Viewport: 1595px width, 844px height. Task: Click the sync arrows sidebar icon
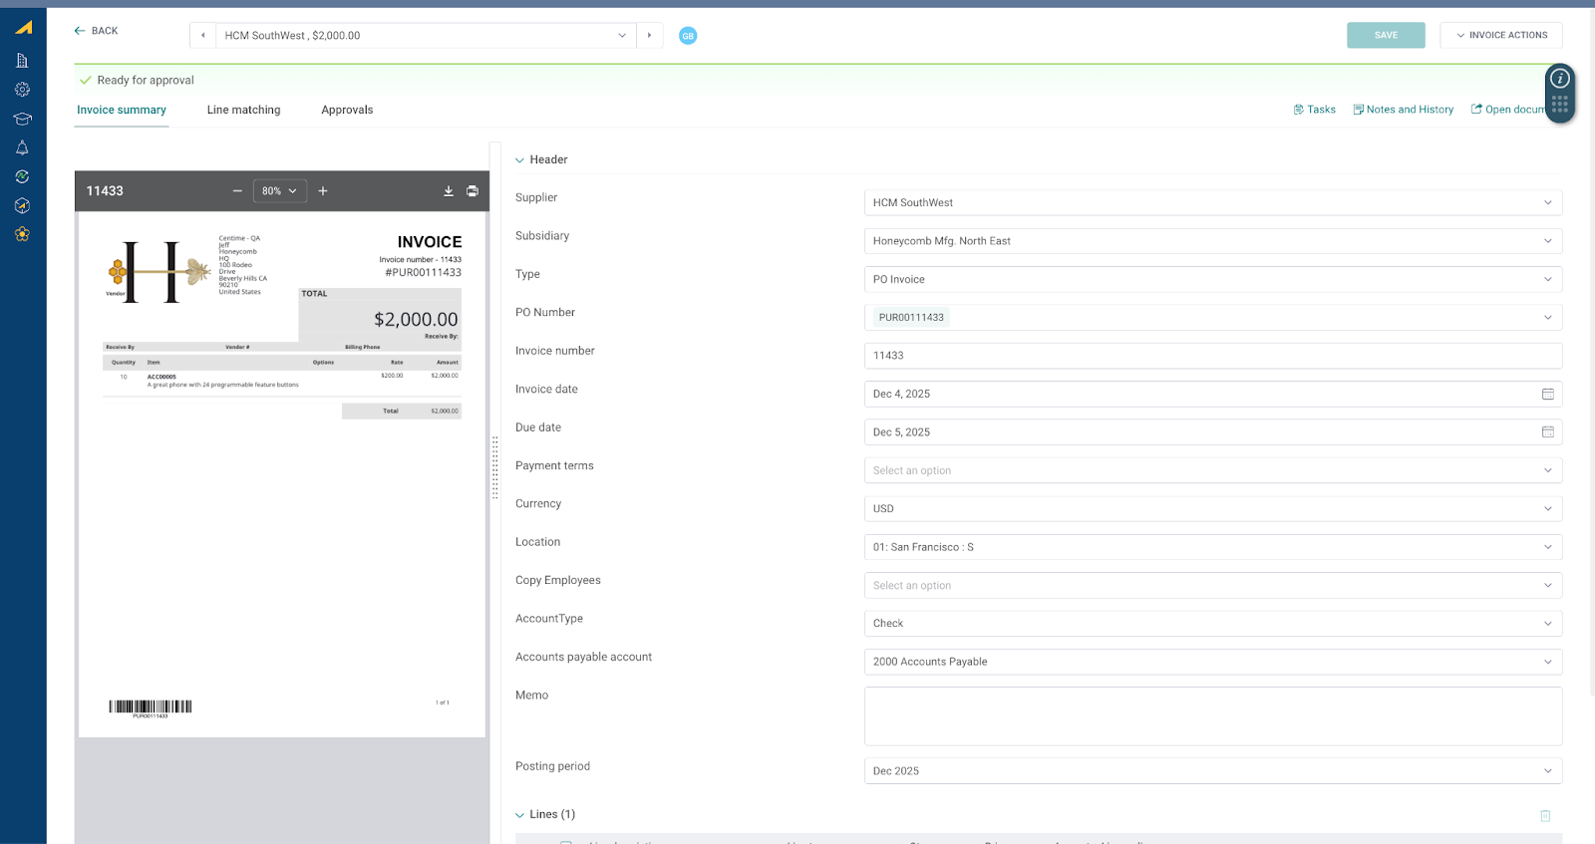click(x=22, y=176)
